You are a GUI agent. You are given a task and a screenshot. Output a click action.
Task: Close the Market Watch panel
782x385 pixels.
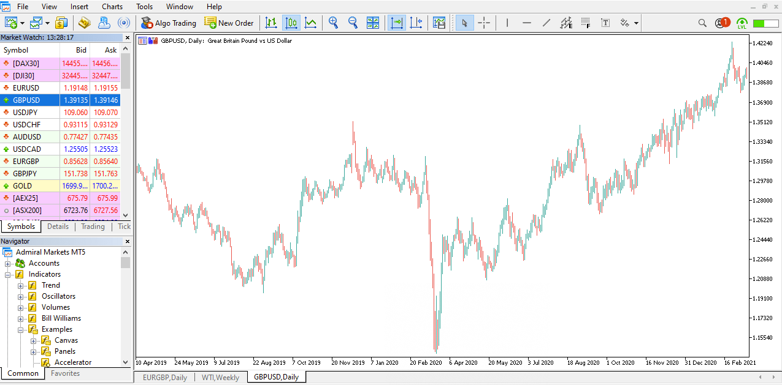(x=127, y=37)
